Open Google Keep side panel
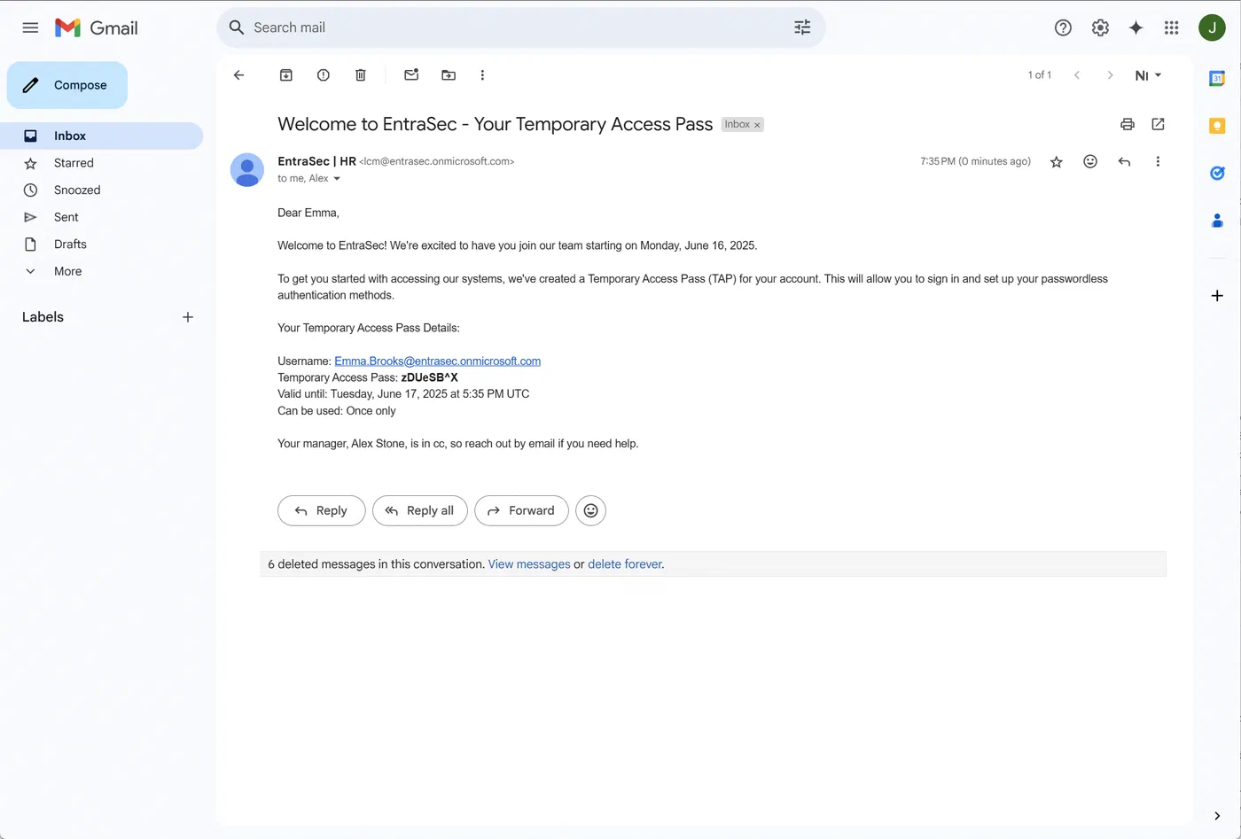Viewport: 1241px width, 839px height. tap(1217, 126)
